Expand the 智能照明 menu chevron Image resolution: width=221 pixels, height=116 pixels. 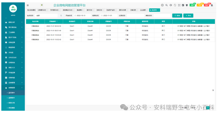click(22, 47)
